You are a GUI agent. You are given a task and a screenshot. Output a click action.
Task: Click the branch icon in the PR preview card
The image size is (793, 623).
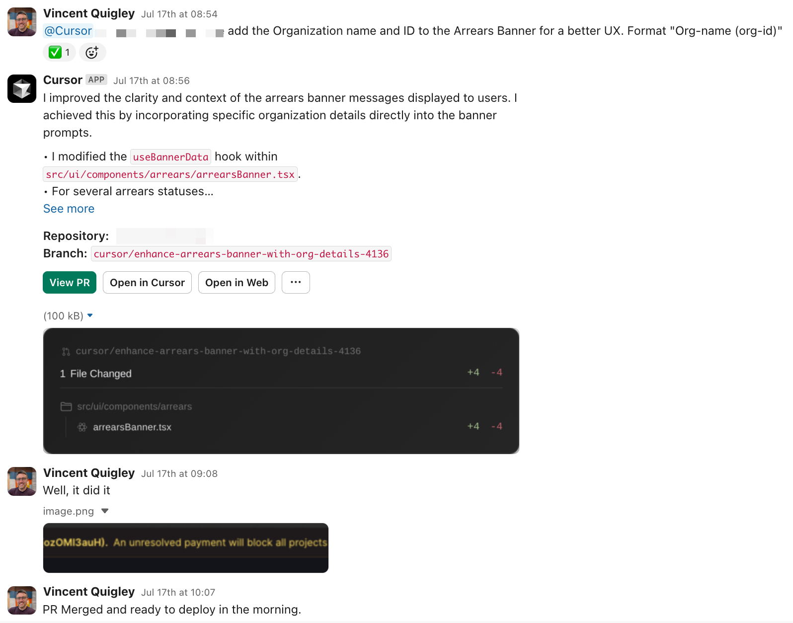click(65, 351)
